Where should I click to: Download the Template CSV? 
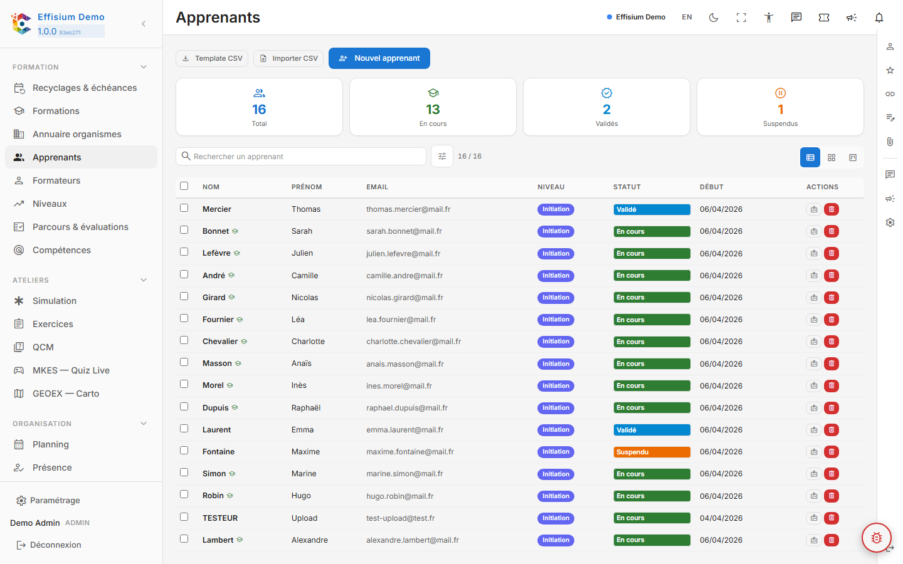point(212,58)
